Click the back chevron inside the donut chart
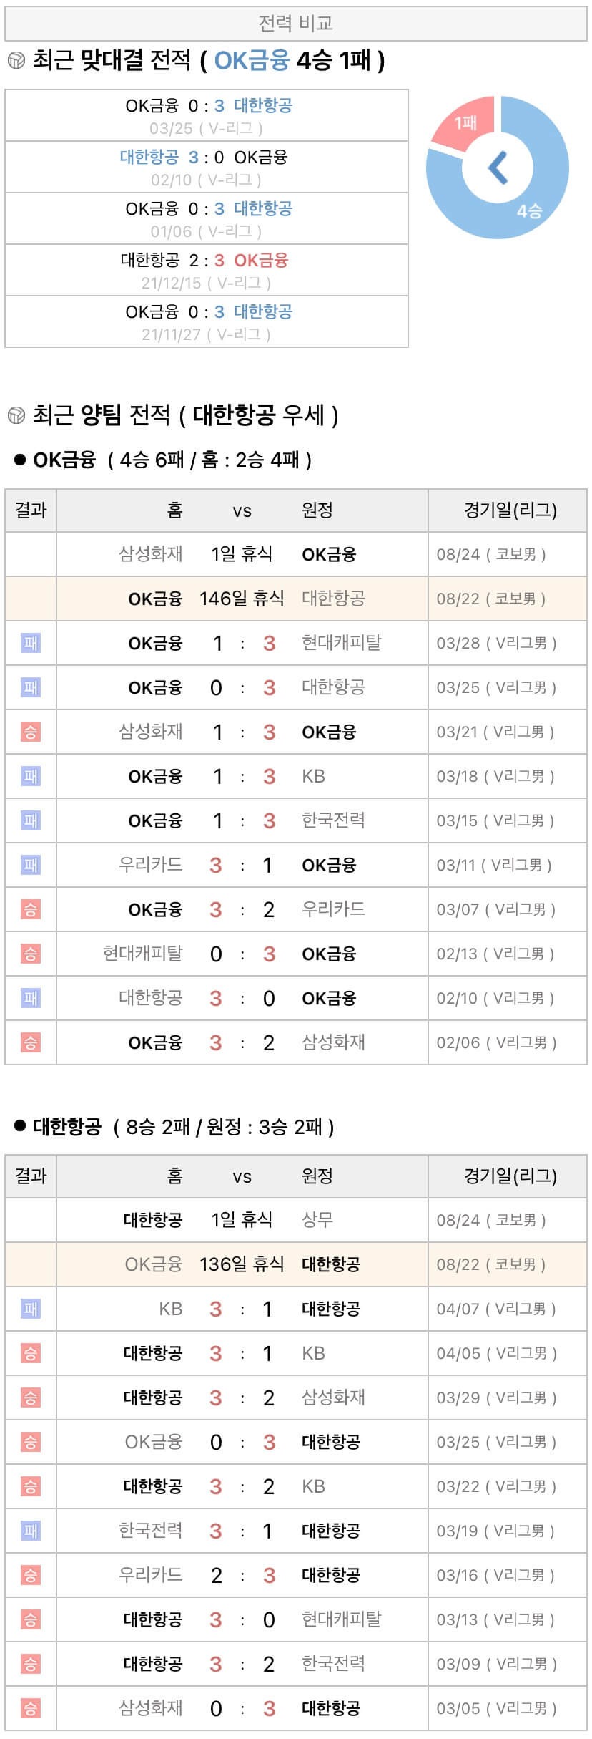 coord(498,168)
